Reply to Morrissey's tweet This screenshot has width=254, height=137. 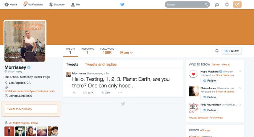[74, 92]
